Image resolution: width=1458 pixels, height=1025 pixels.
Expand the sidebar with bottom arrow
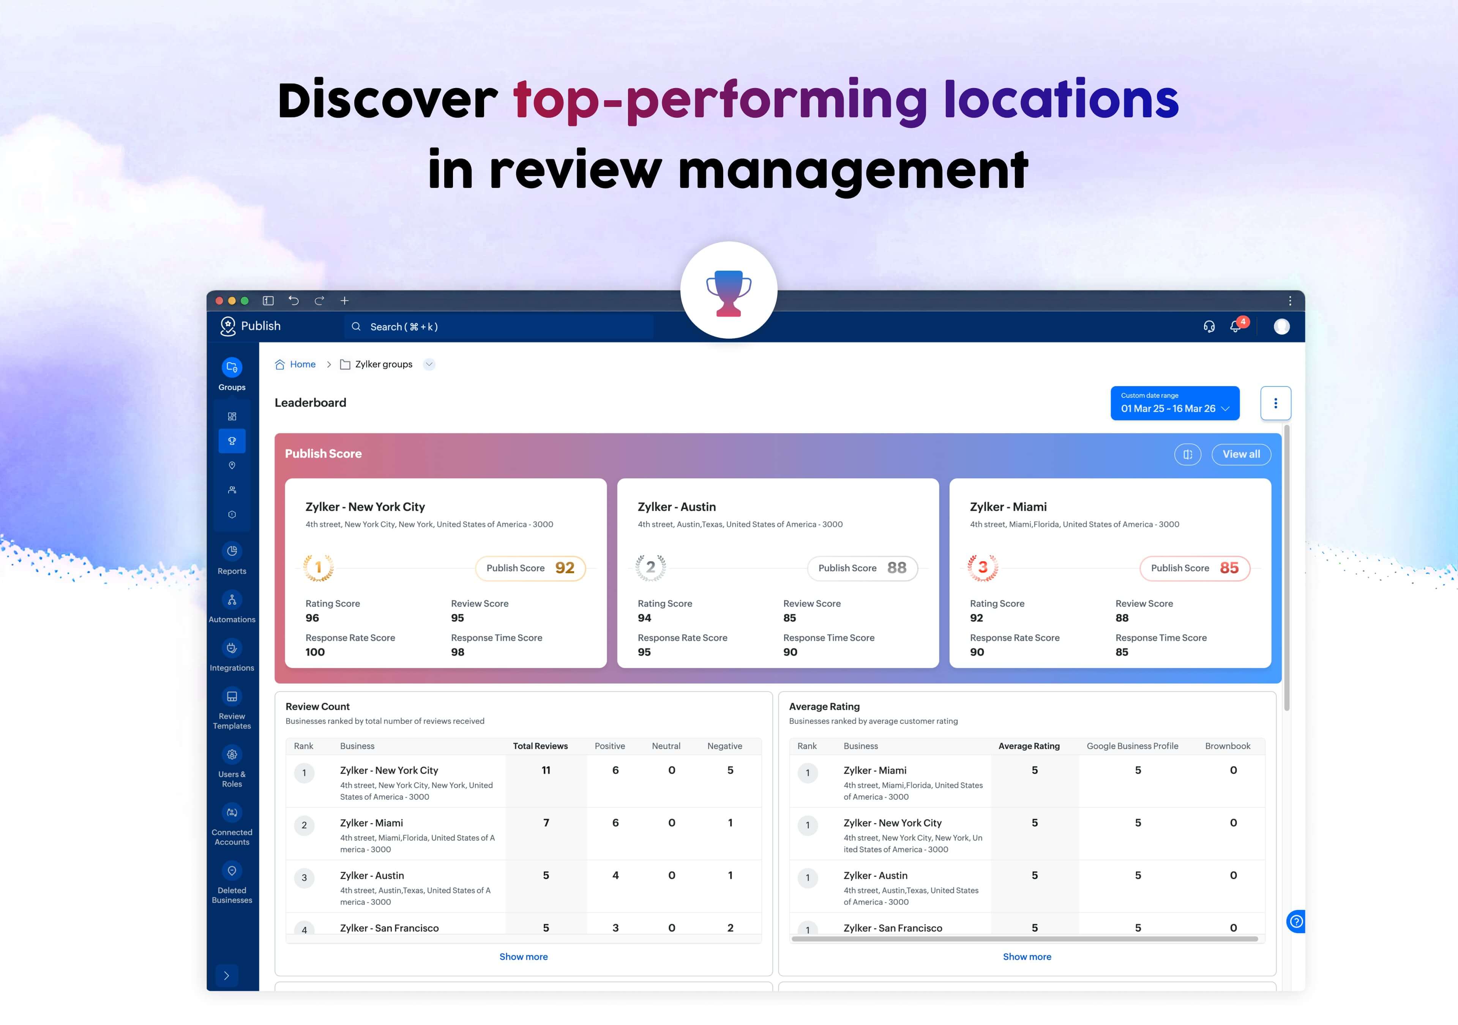[227, 976]
